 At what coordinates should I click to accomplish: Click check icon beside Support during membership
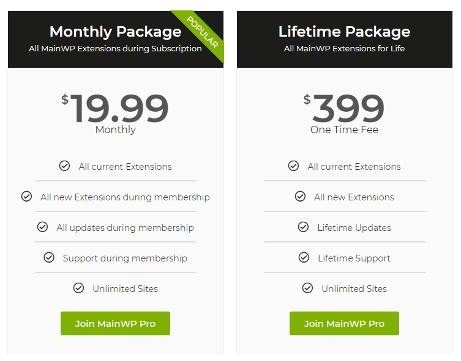point(49,257)
